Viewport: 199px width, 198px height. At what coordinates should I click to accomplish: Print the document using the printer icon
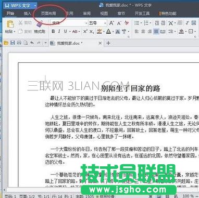(19, 43)
